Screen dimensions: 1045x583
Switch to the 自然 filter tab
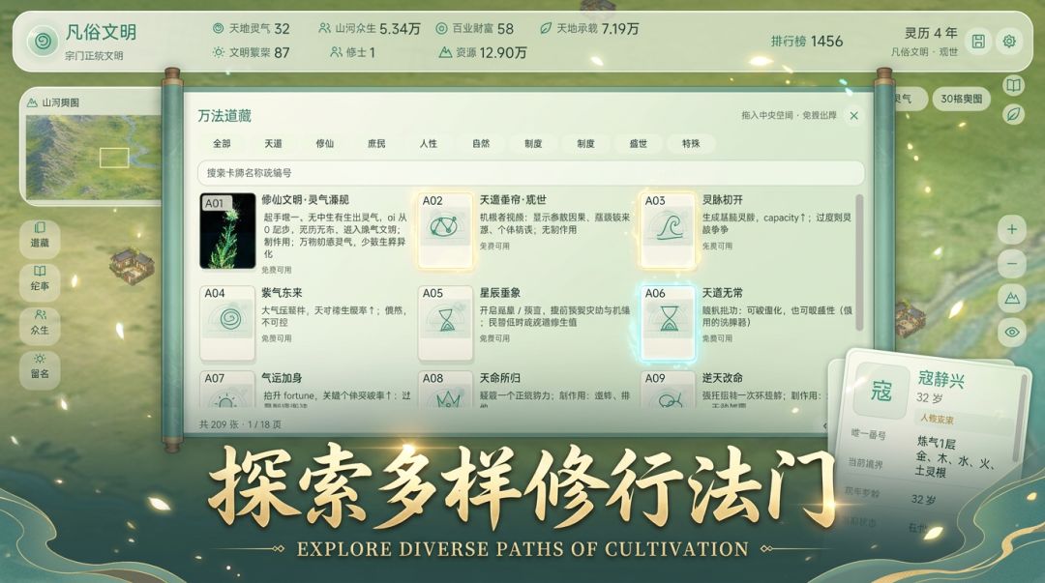[x=481, y=143]
